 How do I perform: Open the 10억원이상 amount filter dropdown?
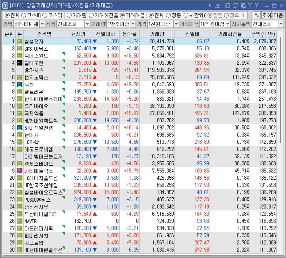coord(228,24)
